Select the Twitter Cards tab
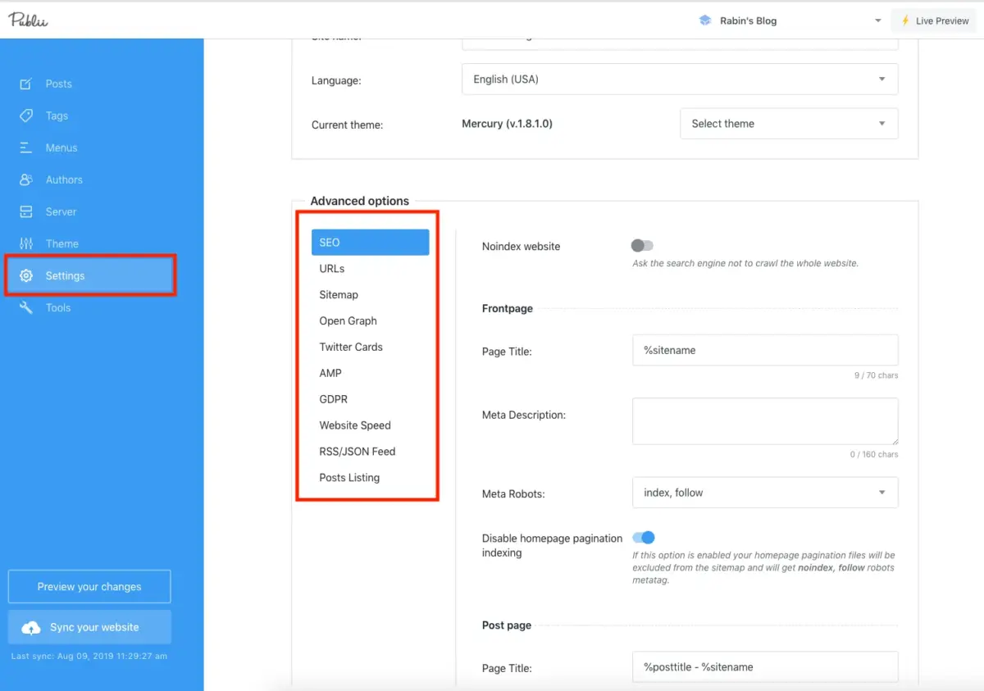The width and height of the screenshot is (984, 691). pos(350,347)
